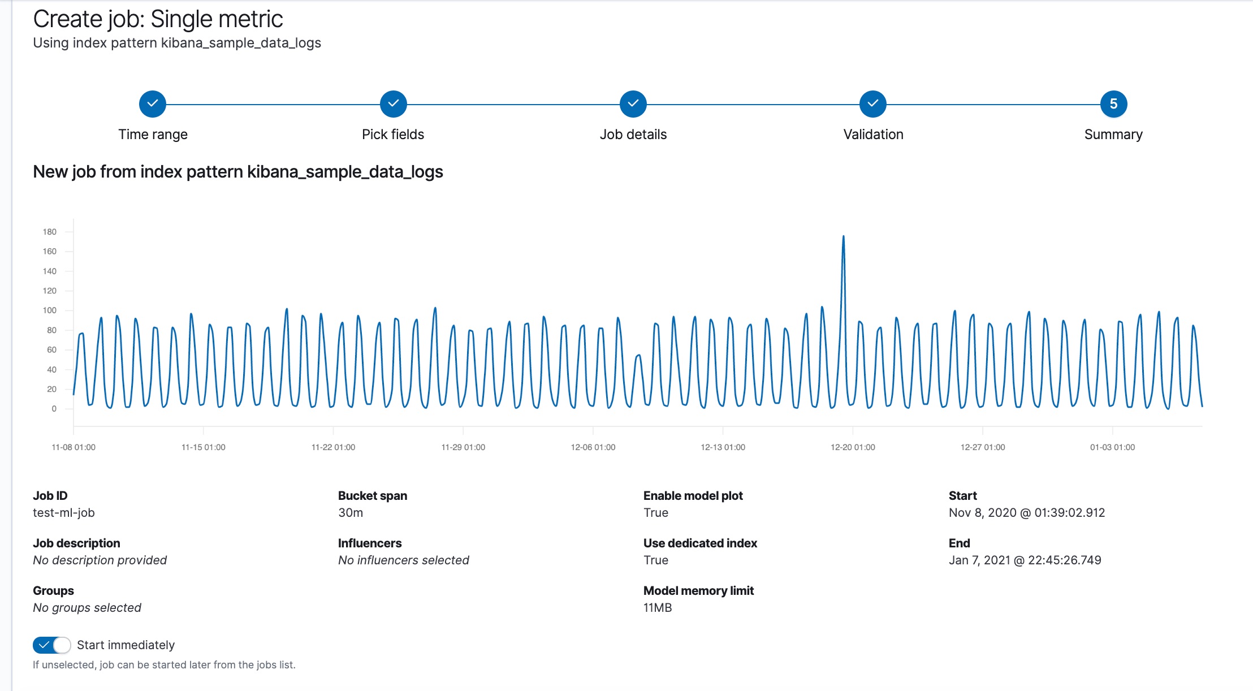
Task: Select the Job ID value test-ml-job
Action: tap(64, 513)
